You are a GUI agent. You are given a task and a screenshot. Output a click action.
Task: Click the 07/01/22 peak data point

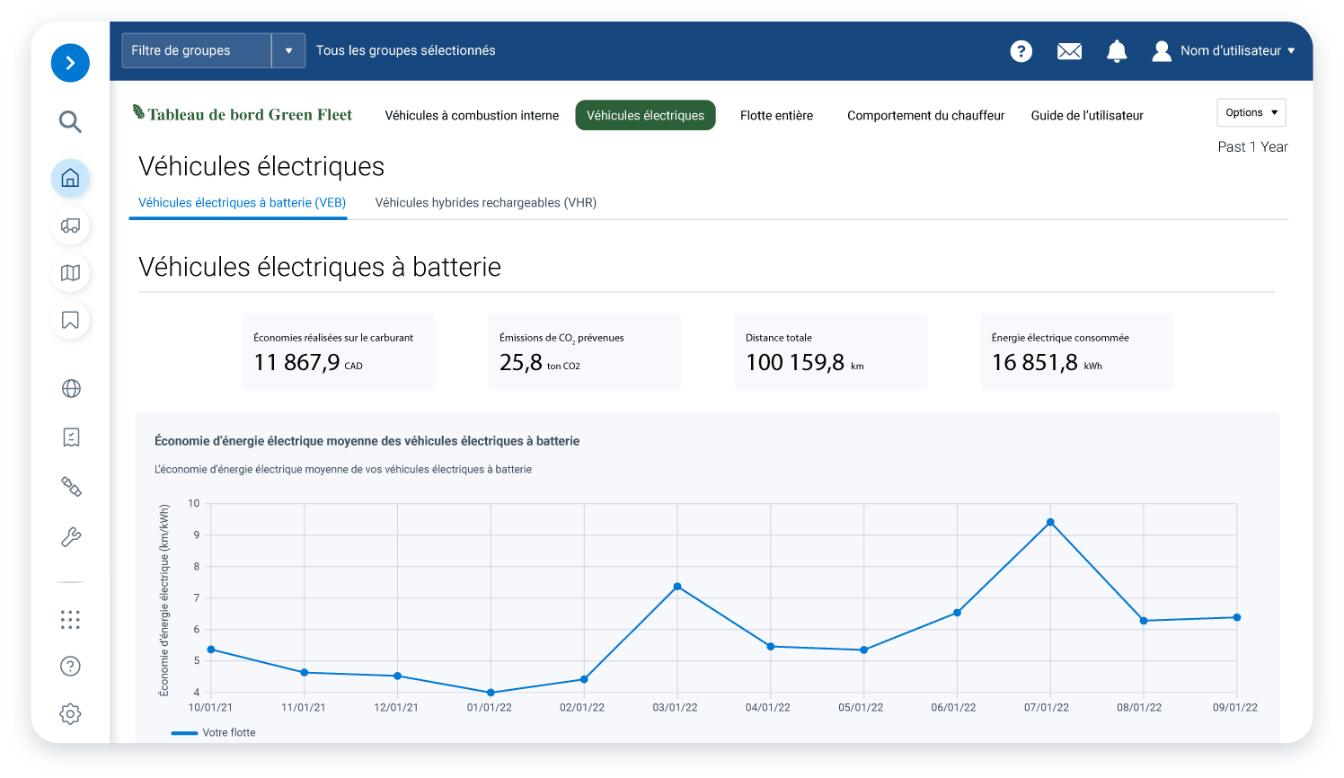tap(1050, 522)
